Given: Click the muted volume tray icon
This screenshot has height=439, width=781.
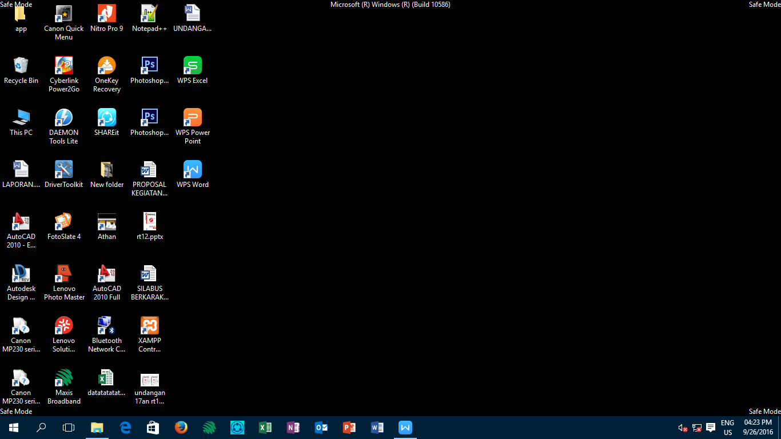Looking at the screenshot, I should 683,428.
